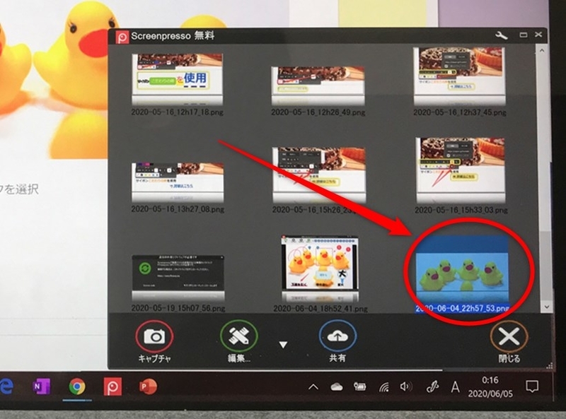Screen dimensions: 566x419
Task: Click scrollbar down arrow in Screenpresso list
Action: [546, 307]
